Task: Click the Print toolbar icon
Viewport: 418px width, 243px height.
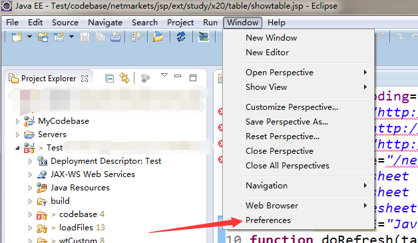Action: click(115, 37)
